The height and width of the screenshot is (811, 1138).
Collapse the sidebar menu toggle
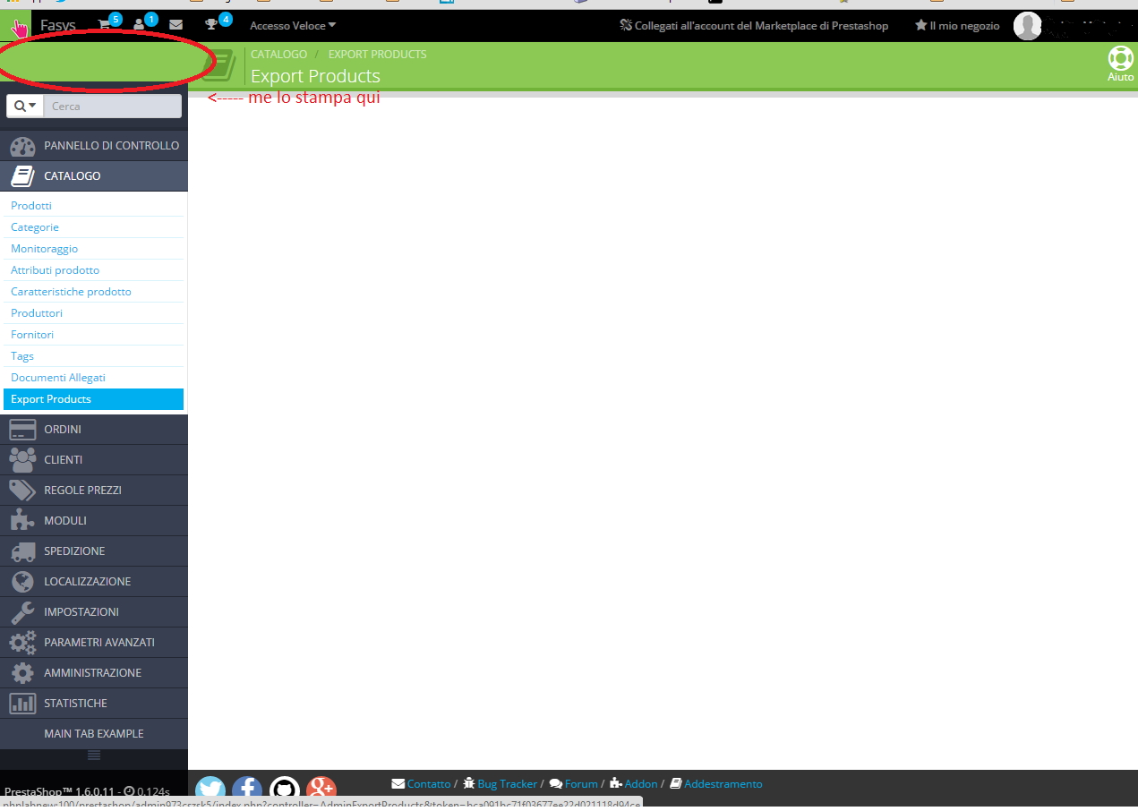coord(94,756)
